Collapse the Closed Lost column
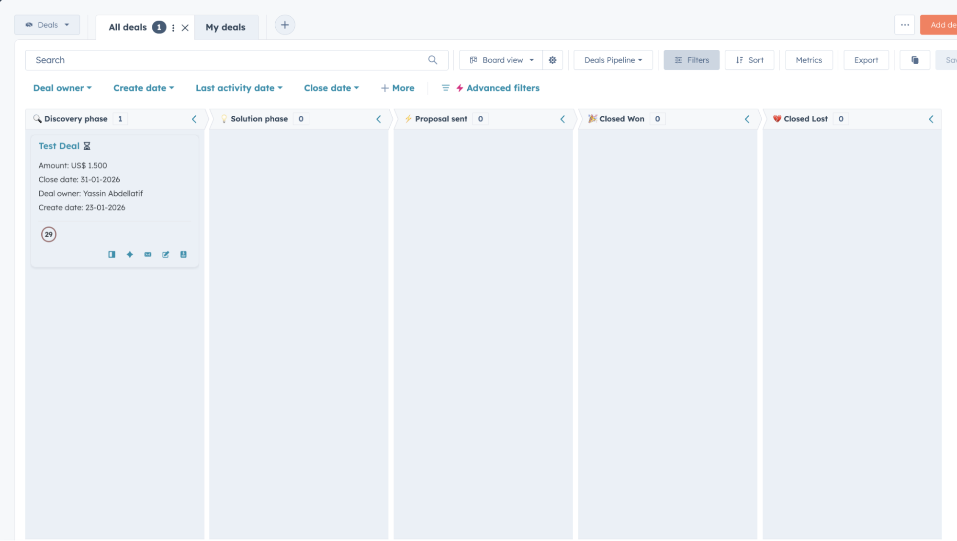Image resolution: width=957 pixels, height=541 pixels. [931, 119]
